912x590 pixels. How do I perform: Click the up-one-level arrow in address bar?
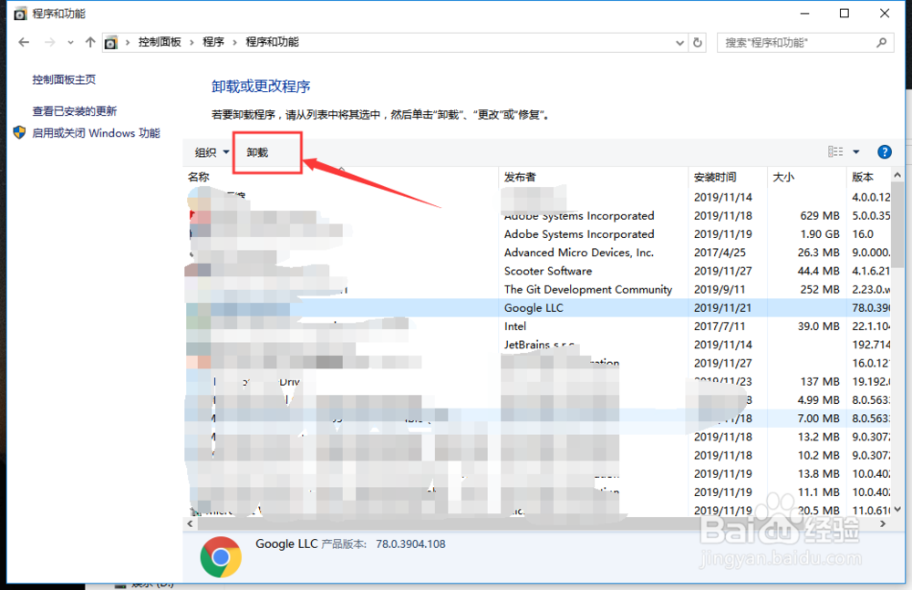pyautogui.click(x=88, y=41)
